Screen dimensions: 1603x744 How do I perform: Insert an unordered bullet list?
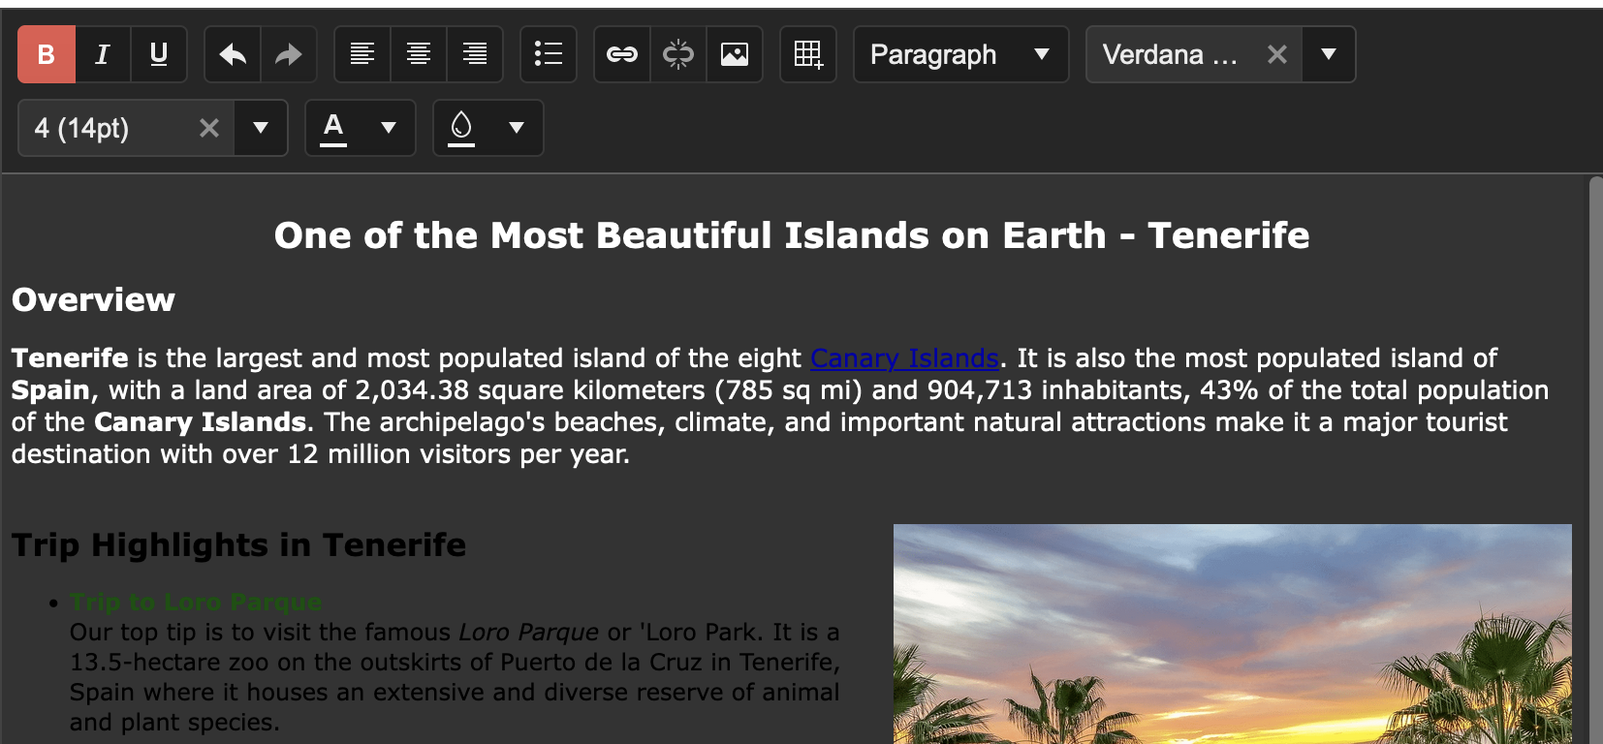pyautogui.click(x=549, y=54)
